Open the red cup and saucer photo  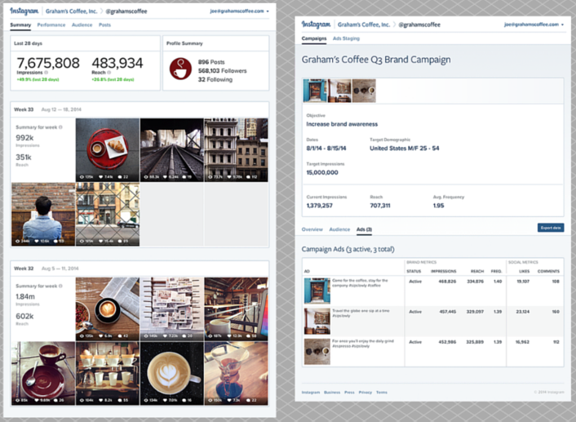tap(43, 374)
